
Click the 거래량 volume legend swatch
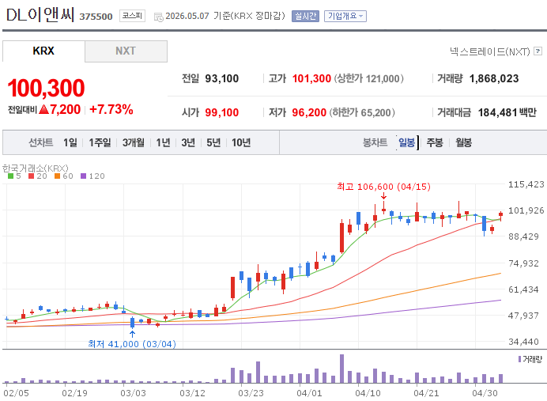point(520,359)
